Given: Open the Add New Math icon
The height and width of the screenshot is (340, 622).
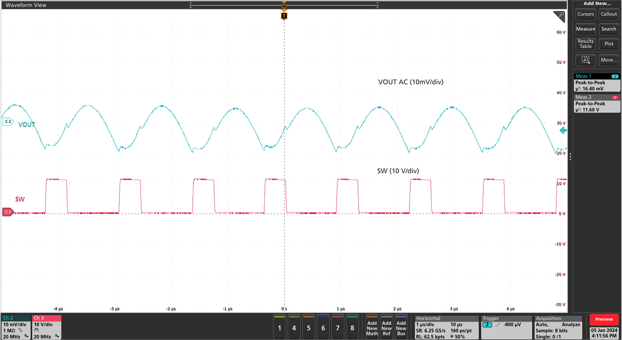Looking at the screenshot, I should tap(372, 327).
